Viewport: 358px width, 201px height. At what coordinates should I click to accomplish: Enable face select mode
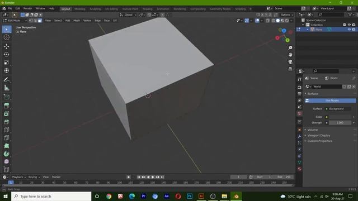40,21
